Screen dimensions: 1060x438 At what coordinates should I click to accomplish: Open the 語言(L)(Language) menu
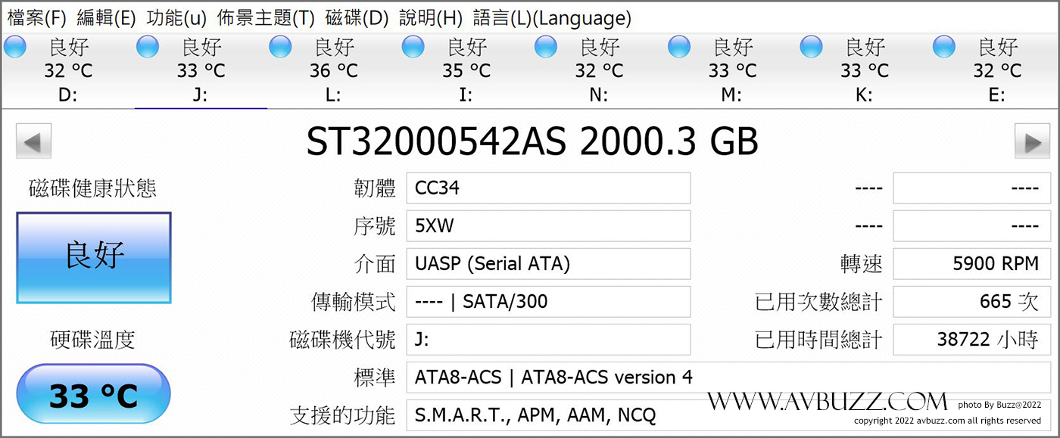click(x=552, y=17)
